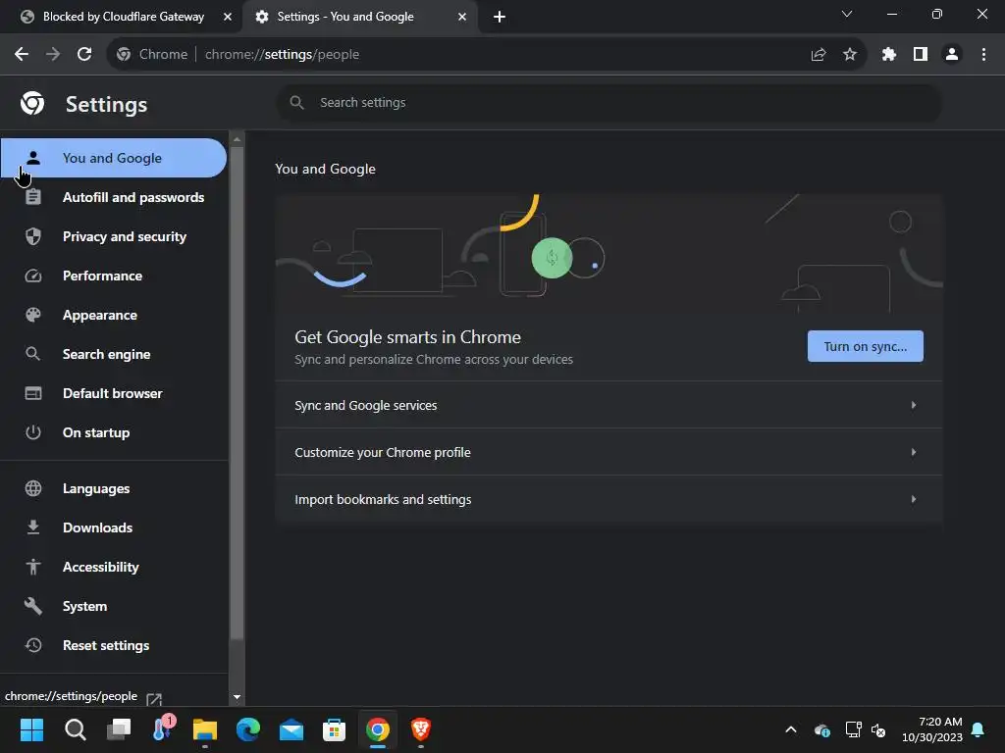Viewport: 1005px width, 753px height.
Task: Click the share this page icon
Action: (819, 55)
